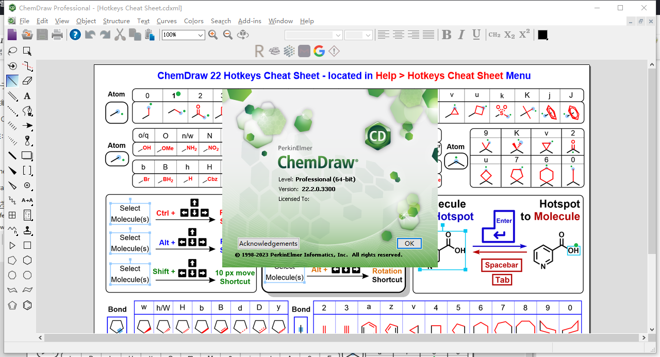Open the Colors menu
Screen dimensions: 660x357
193,21
